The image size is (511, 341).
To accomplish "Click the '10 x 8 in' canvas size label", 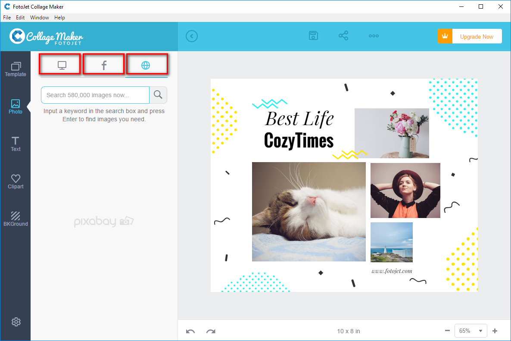I will [x=349, y=331].
